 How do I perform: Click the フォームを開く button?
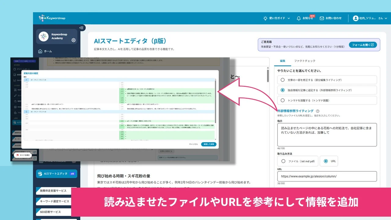[x=362, y=44]
